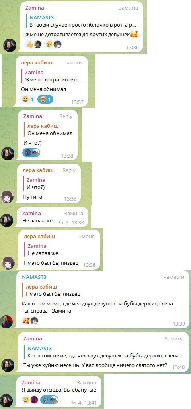Toggle the blue reaction with count 1
The height and width of the screenshot is (409, 191).
tap(45, 100)
